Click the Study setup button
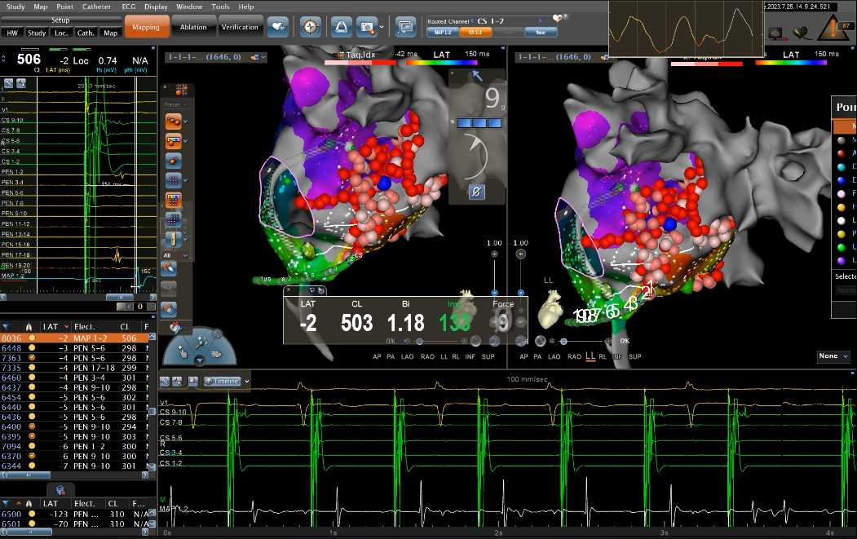857x539 pixels. 37,33
